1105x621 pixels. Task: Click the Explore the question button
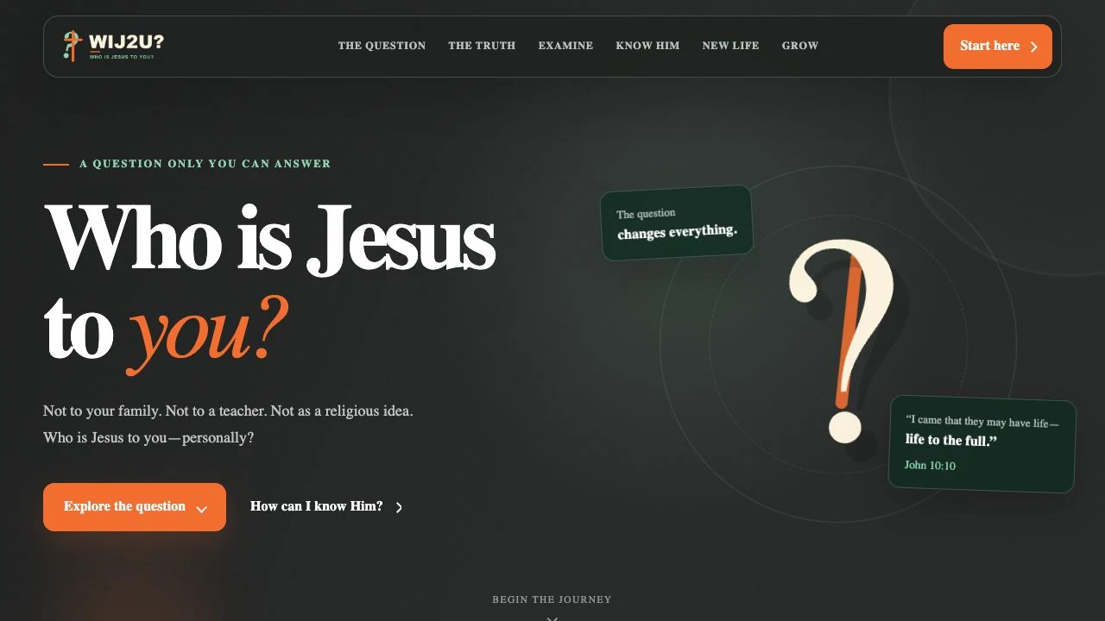pyautogui.click(x=135, y=507)
